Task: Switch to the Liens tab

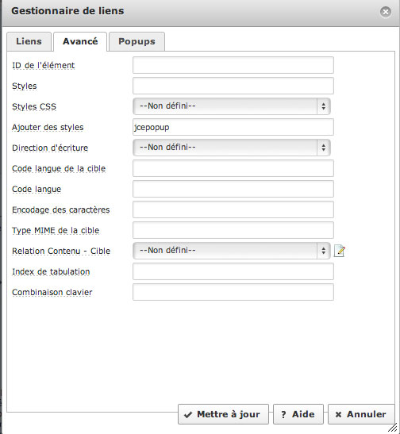Action: (29, 41)
